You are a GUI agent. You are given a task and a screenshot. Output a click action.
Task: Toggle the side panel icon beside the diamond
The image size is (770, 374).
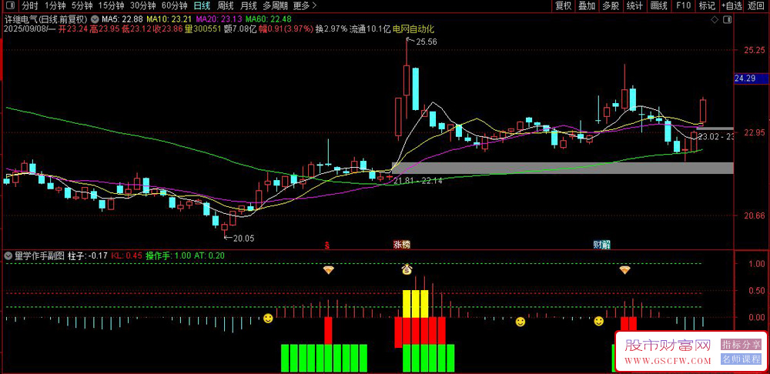[728, 20]
